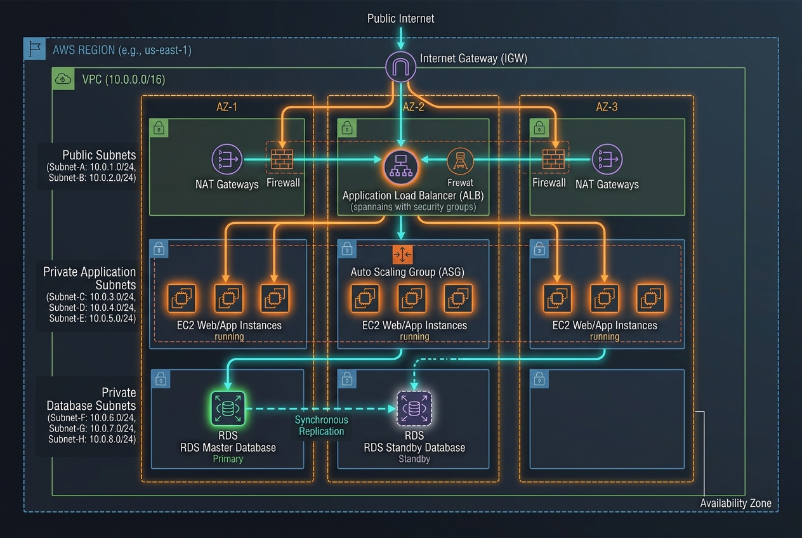Click the 'AWS REGION (e.g., us-east-1)' label
This screenshot has height=538, width=802.
tap(122, 50)
